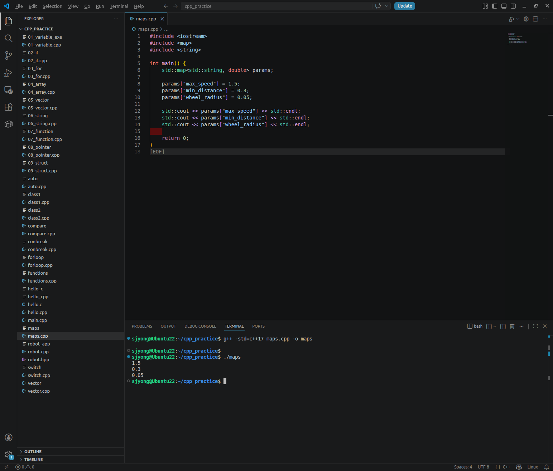Click the Update button
Image resolution: width=553 pixels, height=471 pixels.
pyautogui.click(x=405, y=6)
